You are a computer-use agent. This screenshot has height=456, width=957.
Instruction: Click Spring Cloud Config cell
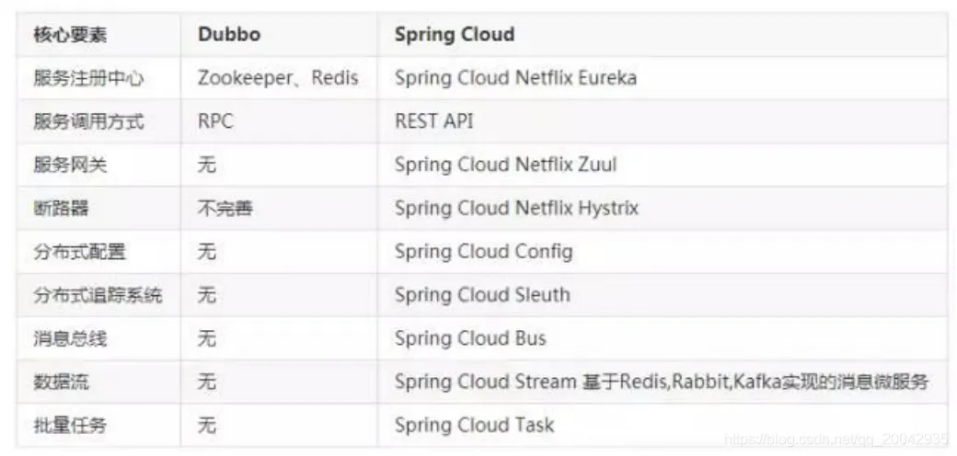coord(483,252)
